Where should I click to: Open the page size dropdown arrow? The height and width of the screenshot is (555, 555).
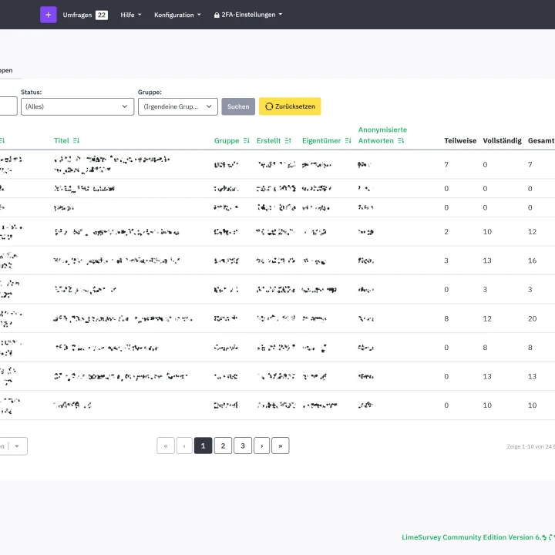tap(17, 446)
